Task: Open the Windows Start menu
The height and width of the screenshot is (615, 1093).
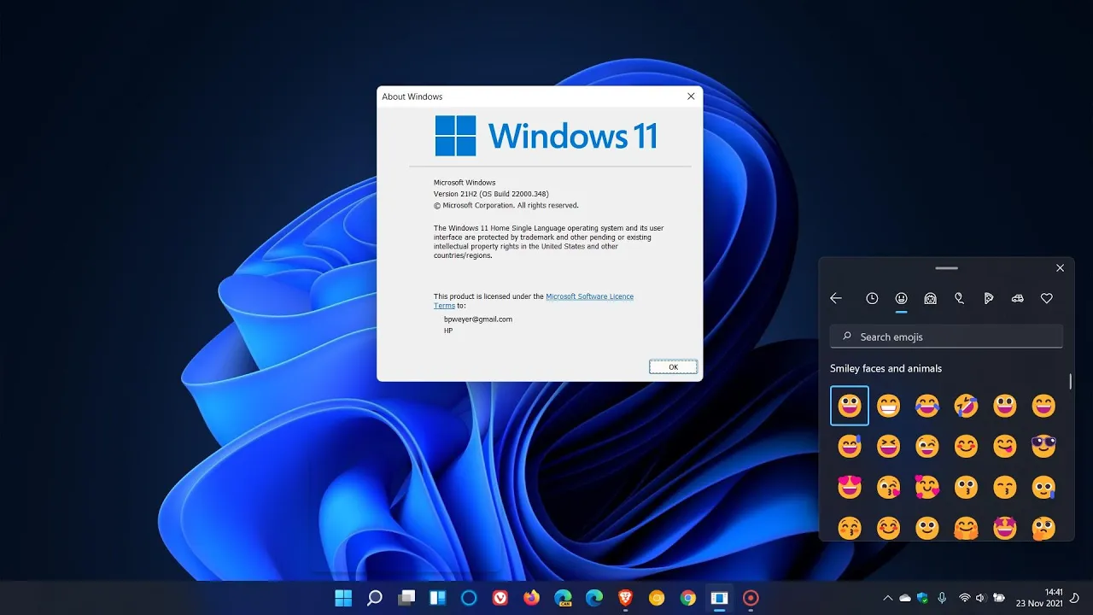Action: (x=343, y=598)
